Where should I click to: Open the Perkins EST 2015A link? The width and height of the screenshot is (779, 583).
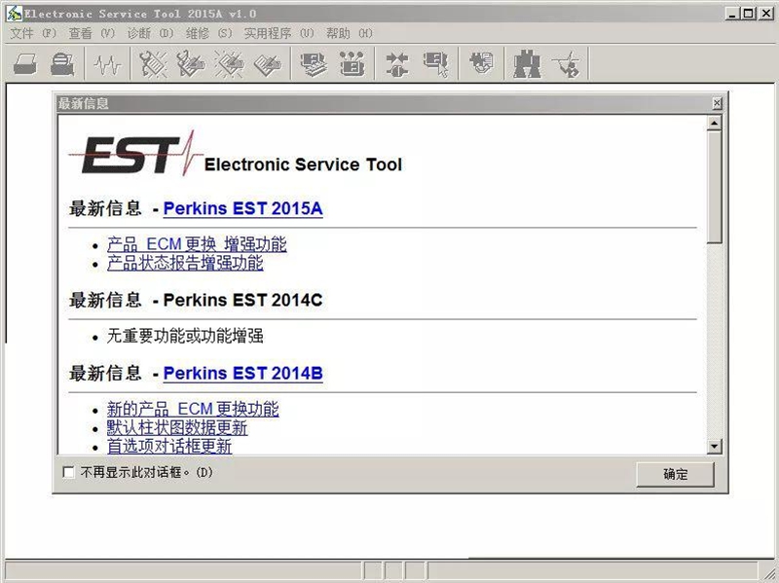tap(242, 208)
